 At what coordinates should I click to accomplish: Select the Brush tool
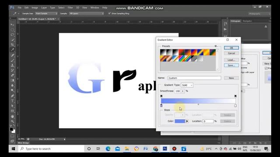click(x=12, y=60)
